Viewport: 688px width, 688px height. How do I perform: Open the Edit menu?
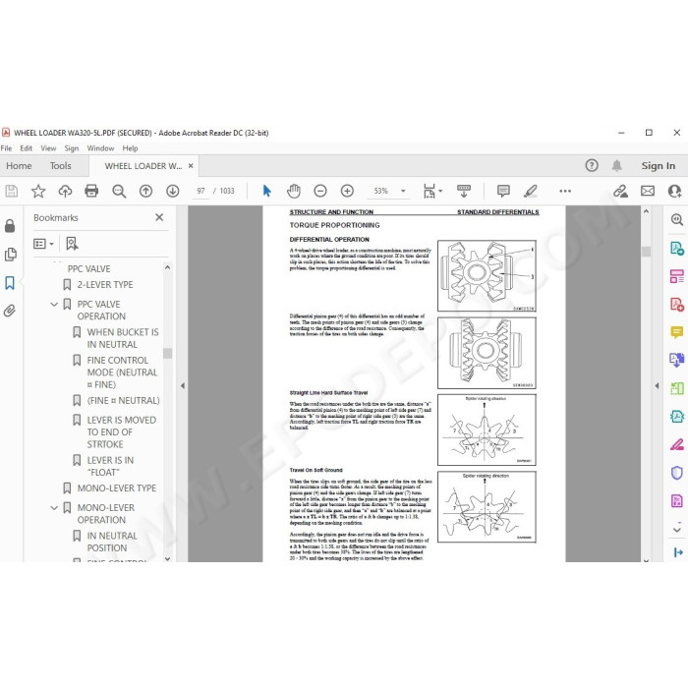pos(26,148)
